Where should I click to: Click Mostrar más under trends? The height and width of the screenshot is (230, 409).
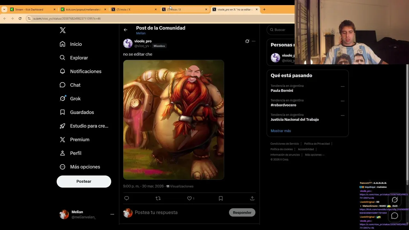281,131
